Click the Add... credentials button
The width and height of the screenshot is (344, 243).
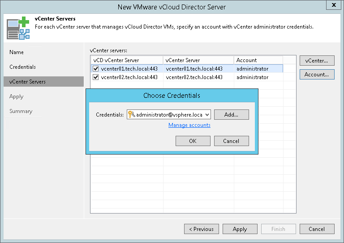click(231, 115)
